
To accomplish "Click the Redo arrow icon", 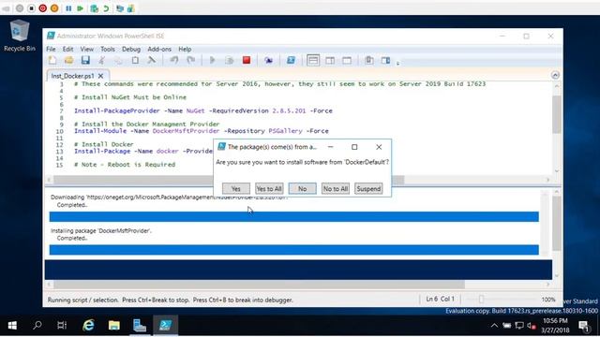I will 190,60.
